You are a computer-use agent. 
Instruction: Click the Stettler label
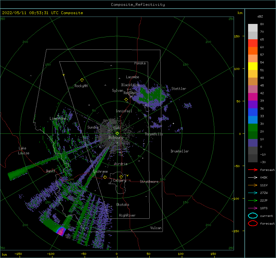[x=179, y=89]
